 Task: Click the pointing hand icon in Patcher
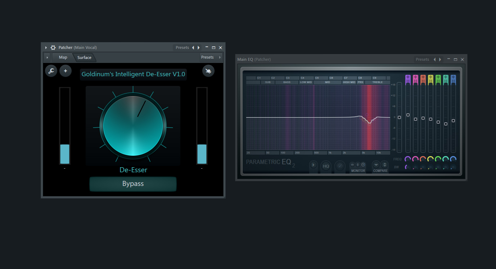[208, 71]
